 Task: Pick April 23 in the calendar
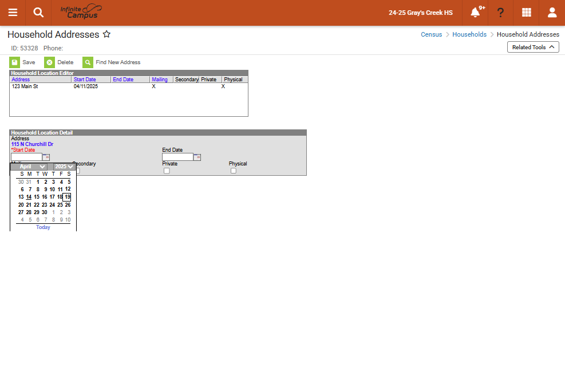tap(44, 205)
